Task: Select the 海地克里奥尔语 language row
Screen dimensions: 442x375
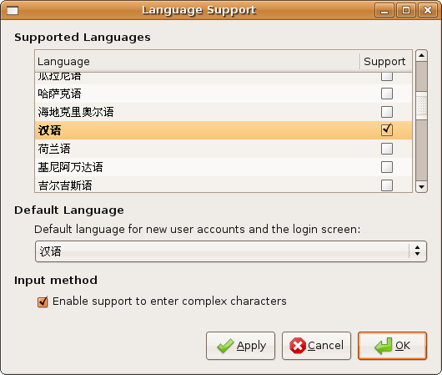Action: point(224,112)
